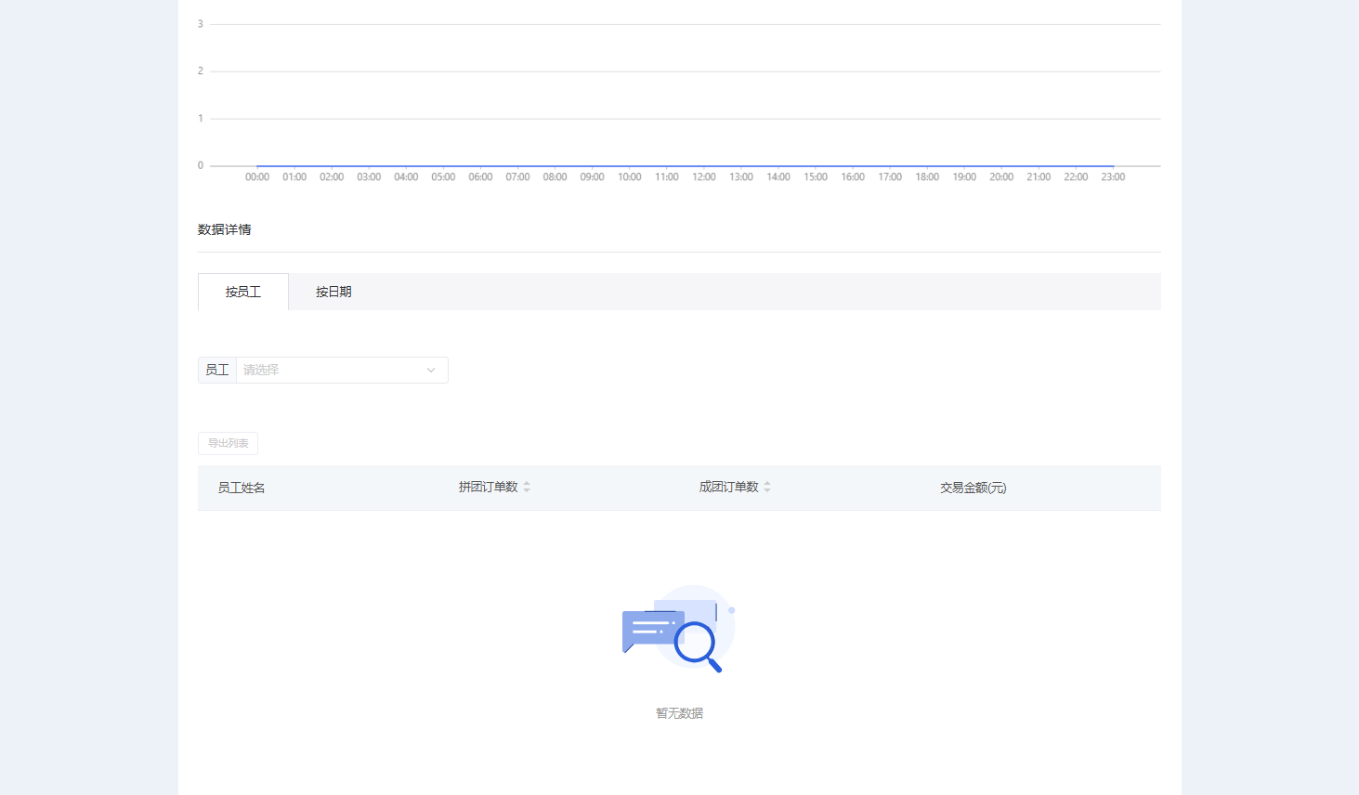This screenshot has width=1359, height=795.
Task: Switch to the 按日期 tab
Action: [333, 292]
